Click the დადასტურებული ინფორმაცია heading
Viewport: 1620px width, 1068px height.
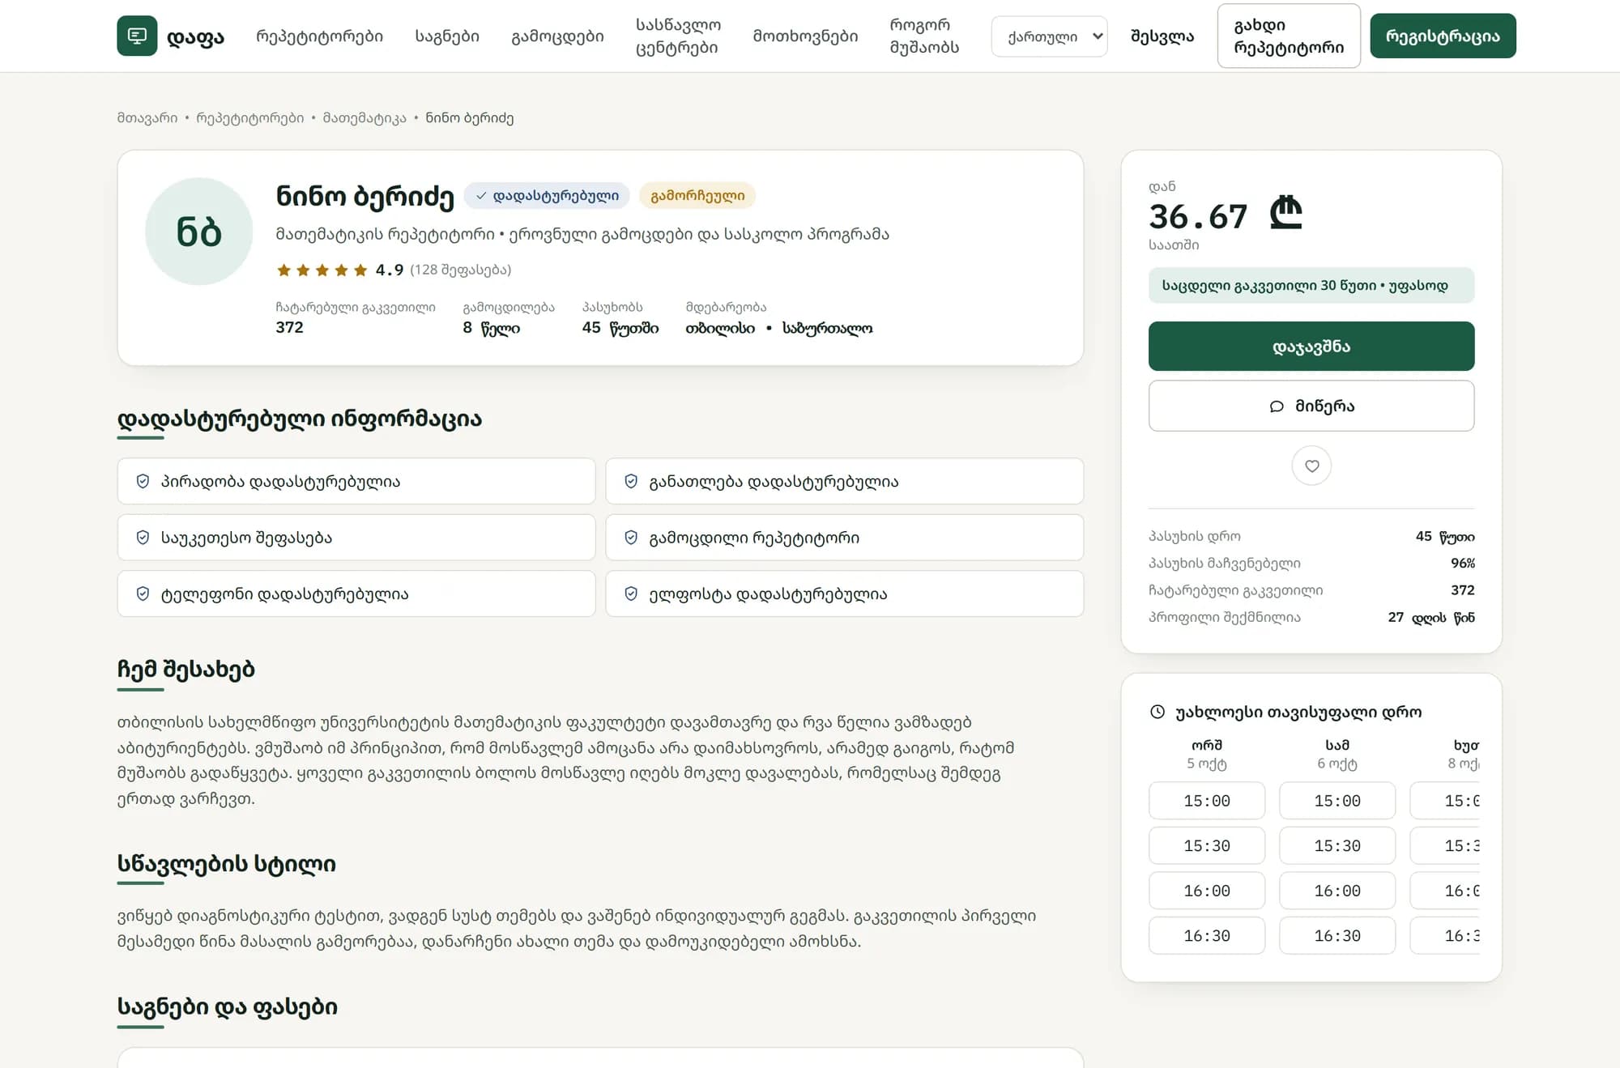pyautogui.click(x=300, y=419)
